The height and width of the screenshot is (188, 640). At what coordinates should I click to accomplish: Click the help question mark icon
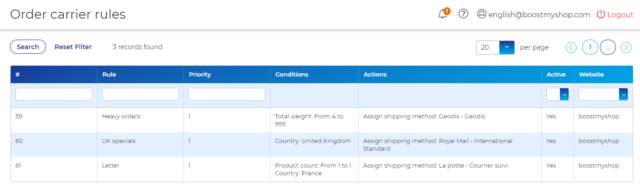(463, 14)
